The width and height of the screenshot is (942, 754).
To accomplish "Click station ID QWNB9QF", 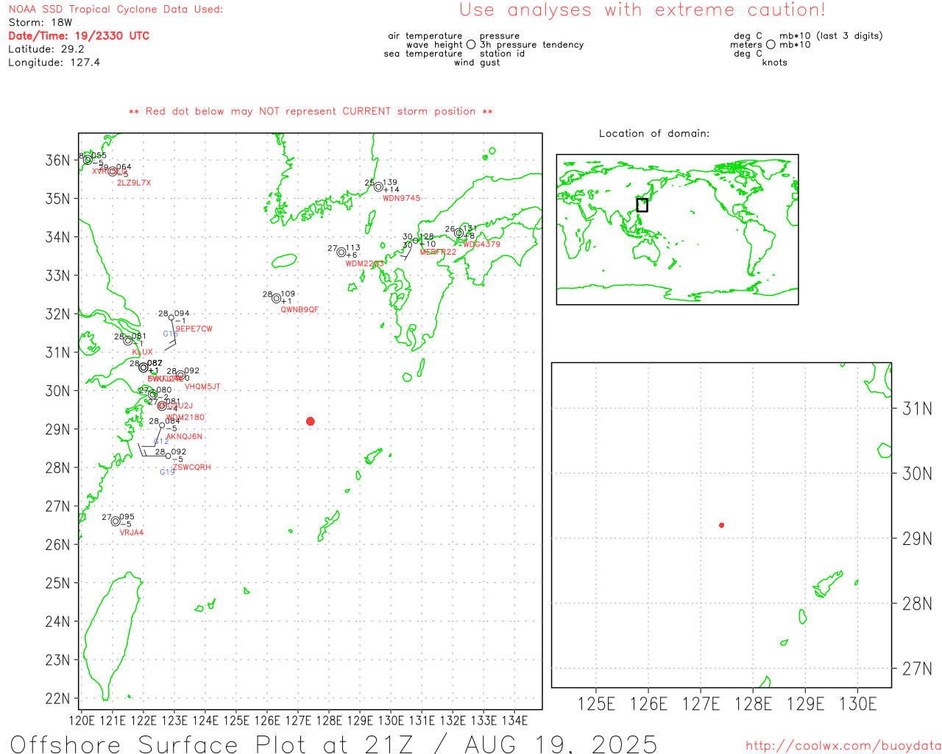I will [300, 310].
